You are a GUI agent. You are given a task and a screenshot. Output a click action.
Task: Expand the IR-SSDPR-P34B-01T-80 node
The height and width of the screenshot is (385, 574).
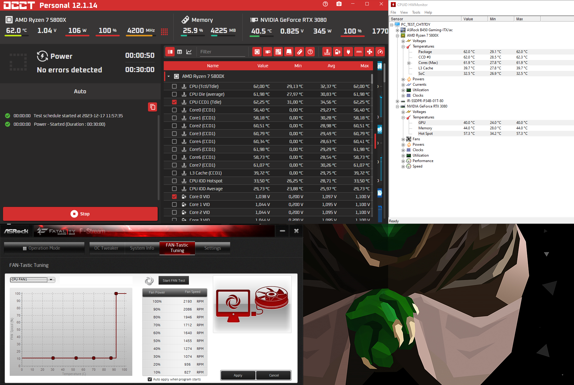click(x=397, y=101)
